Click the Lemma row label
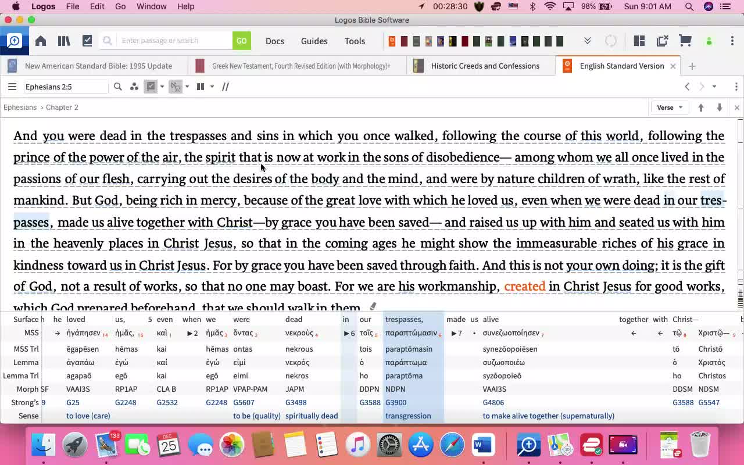 tap(26, 362)
